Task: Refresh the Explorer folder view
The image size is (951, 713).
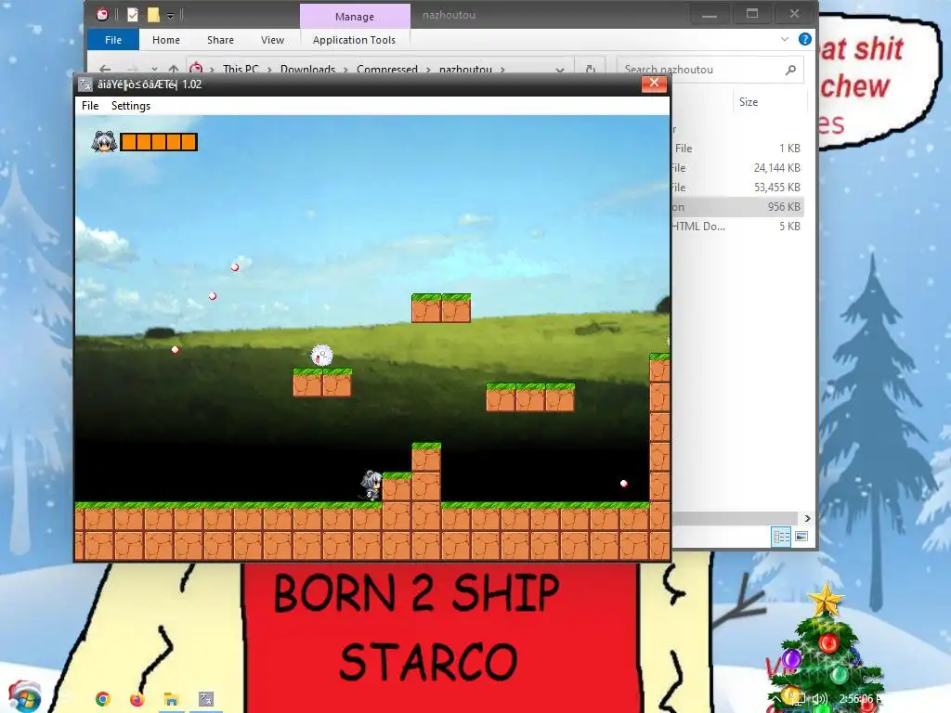Action: point(590,69)
